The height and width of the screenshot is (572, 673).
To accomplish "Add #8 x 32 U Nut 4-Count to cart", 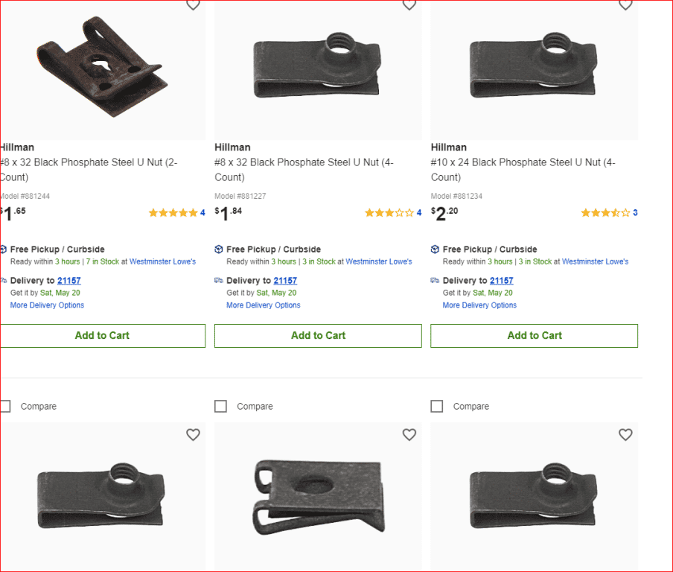I will tap(318, 335).
